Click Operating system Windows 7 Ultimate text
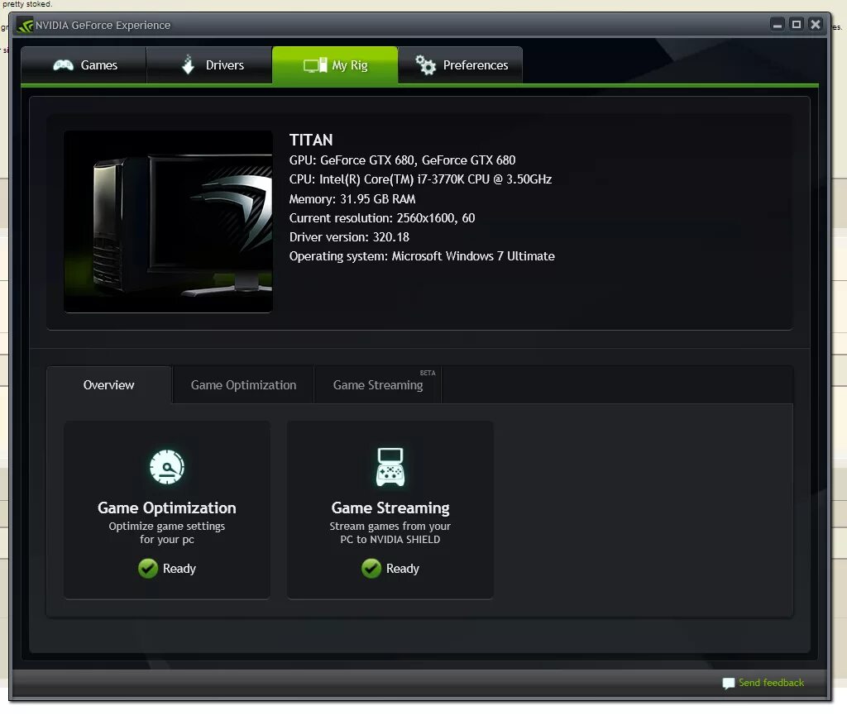The width and height of the screenshot is (847, 715). click(x=422, y=256)
